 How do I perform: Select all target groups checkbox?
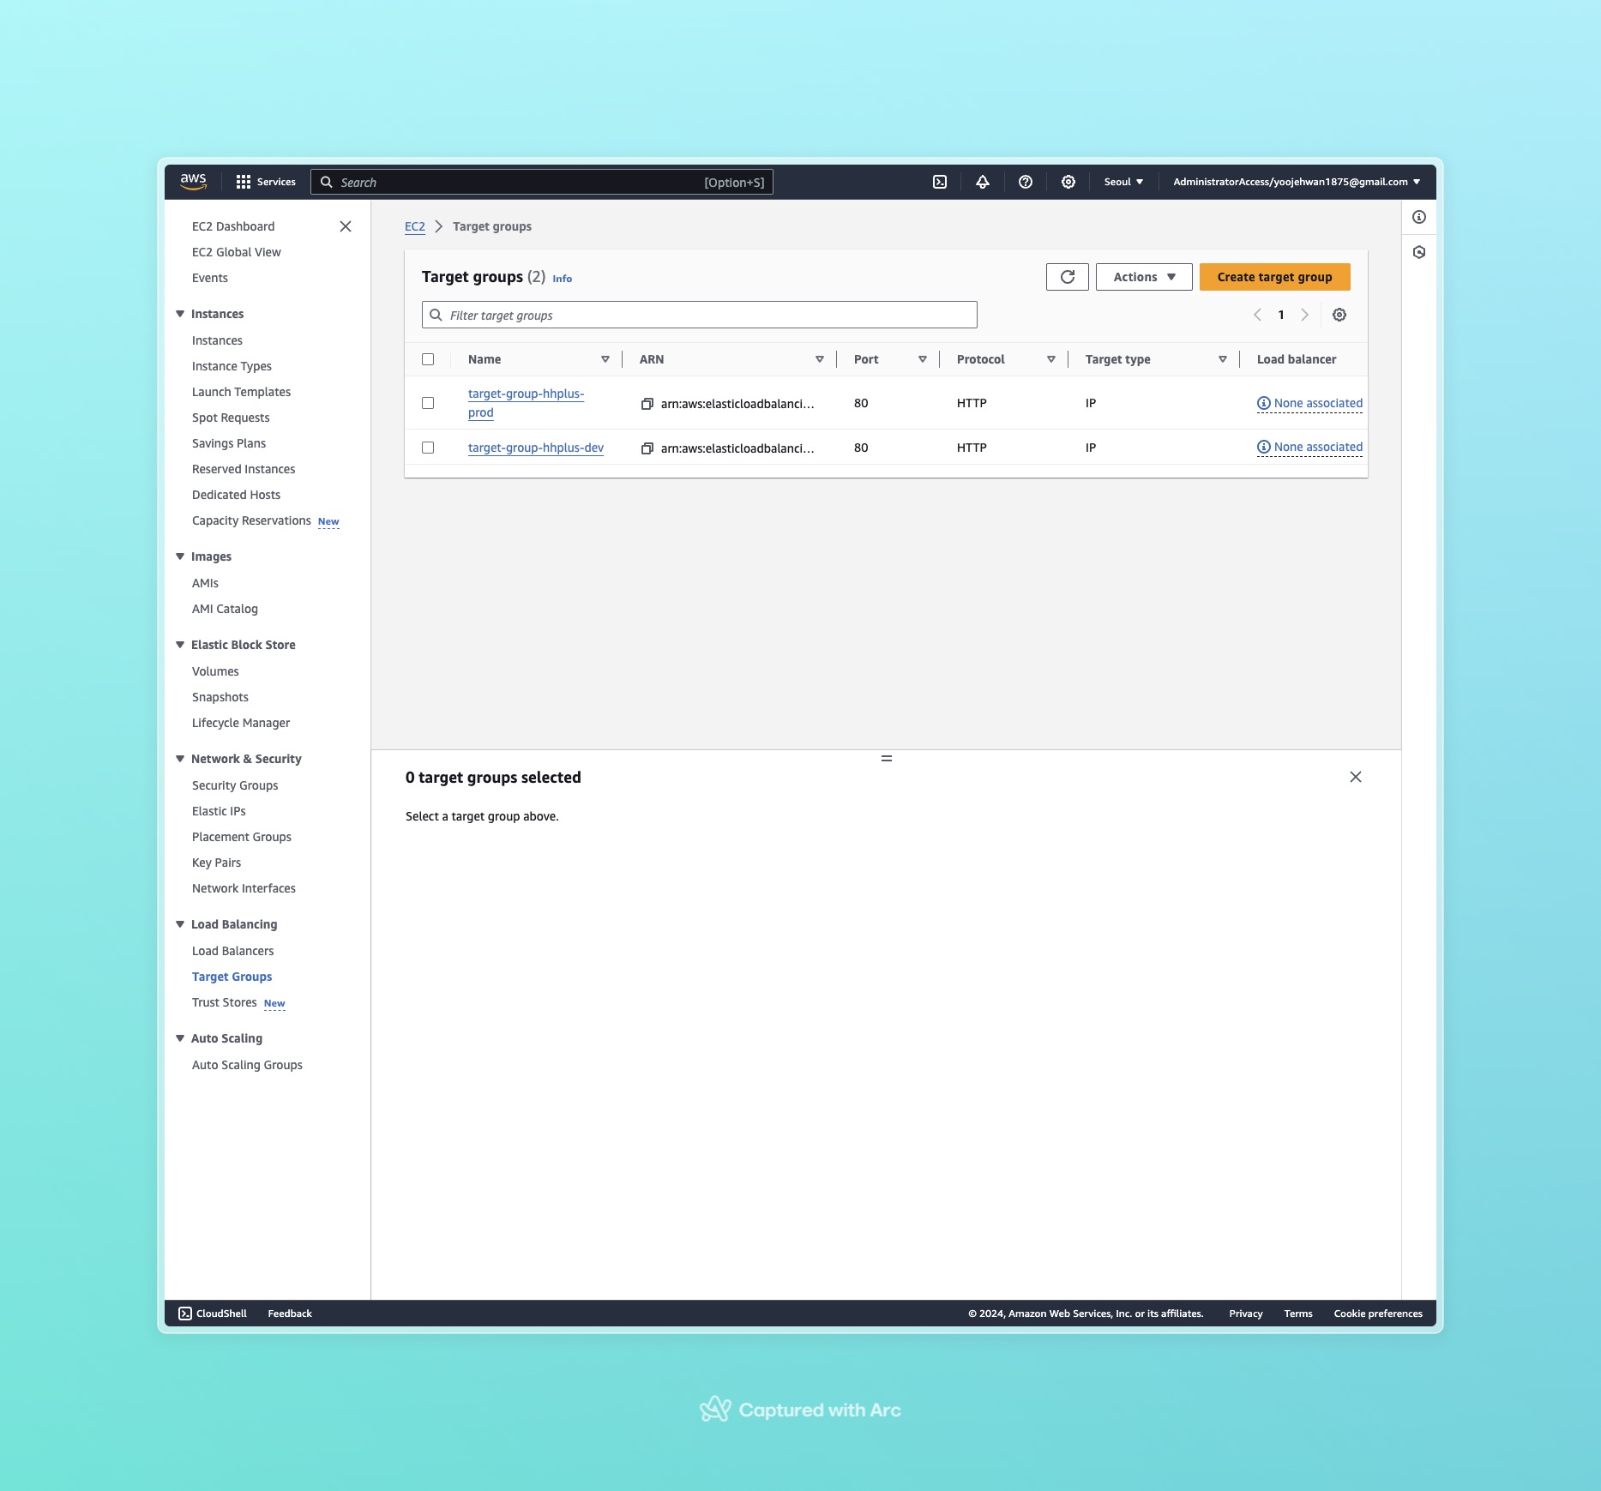tap(428, 359)
